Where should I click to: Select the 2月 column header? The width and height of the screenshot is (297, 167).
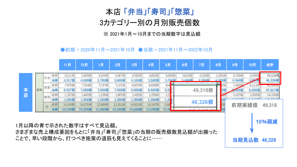118,65
